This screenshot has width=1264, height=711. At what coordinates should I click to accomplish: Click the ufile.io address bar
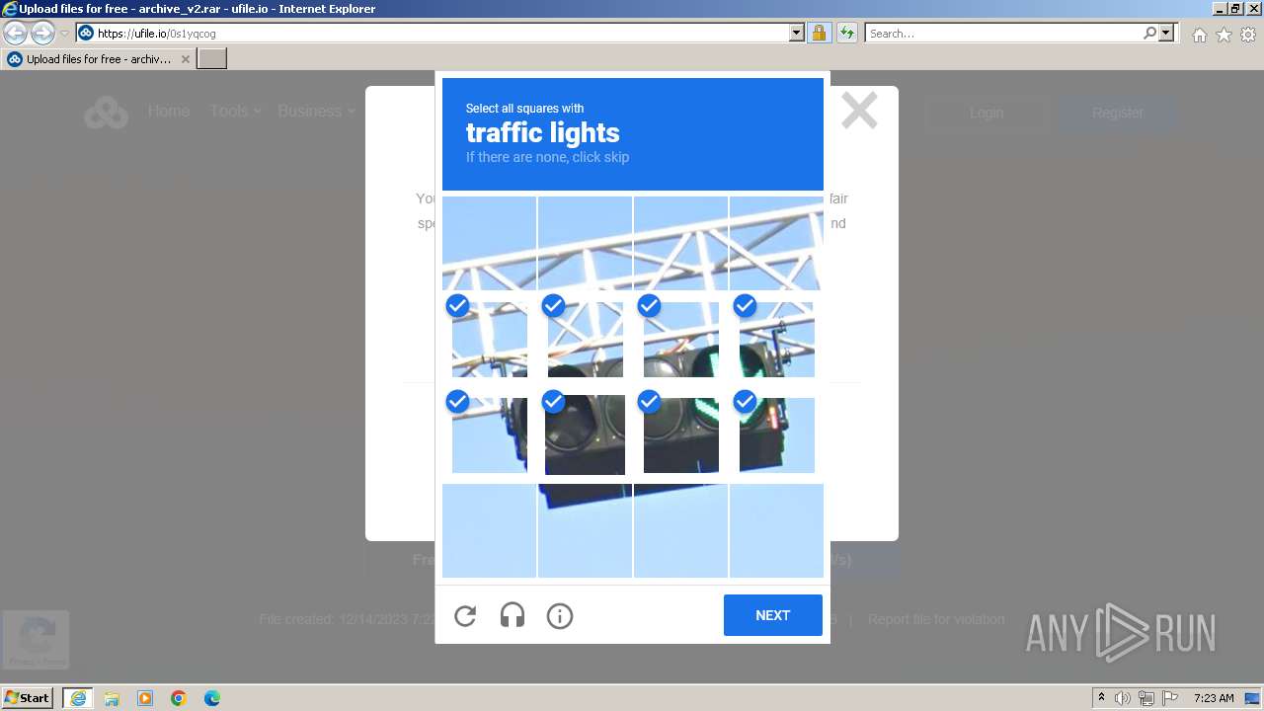pyautogui.click(x=440, y=33)
